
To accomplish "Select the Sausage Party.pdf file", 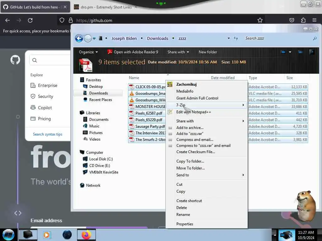I will coord(147,126).
